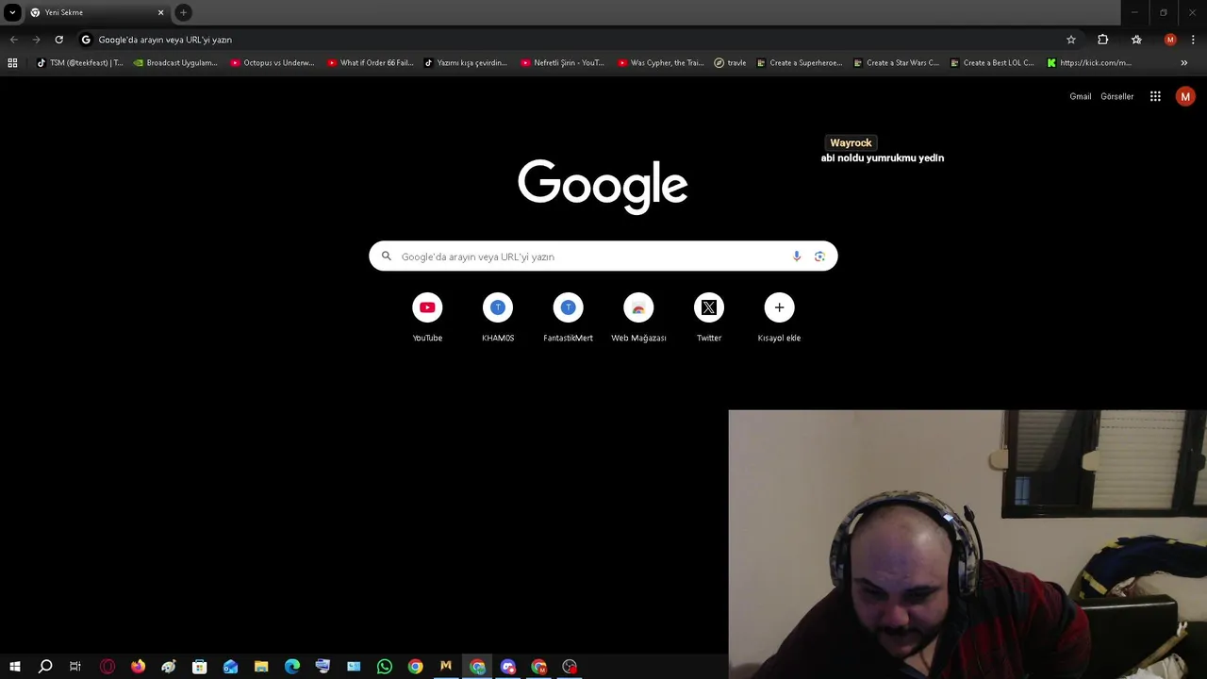Open Microsoft Store from the taskbar
This screenshot has width=1207, height=679.
200,667
